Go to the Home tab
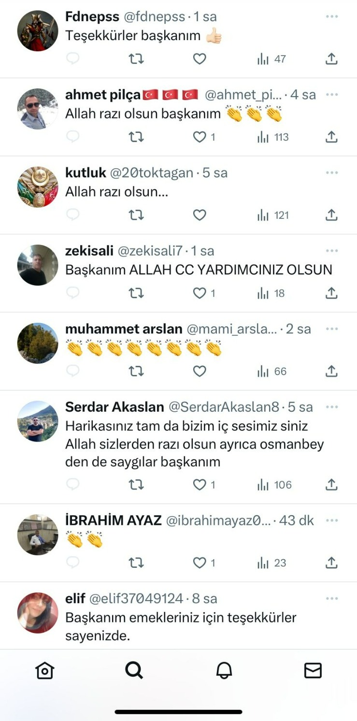Image resolution: width=357 pixels, height=721 pixels. [x=44, y=671]
